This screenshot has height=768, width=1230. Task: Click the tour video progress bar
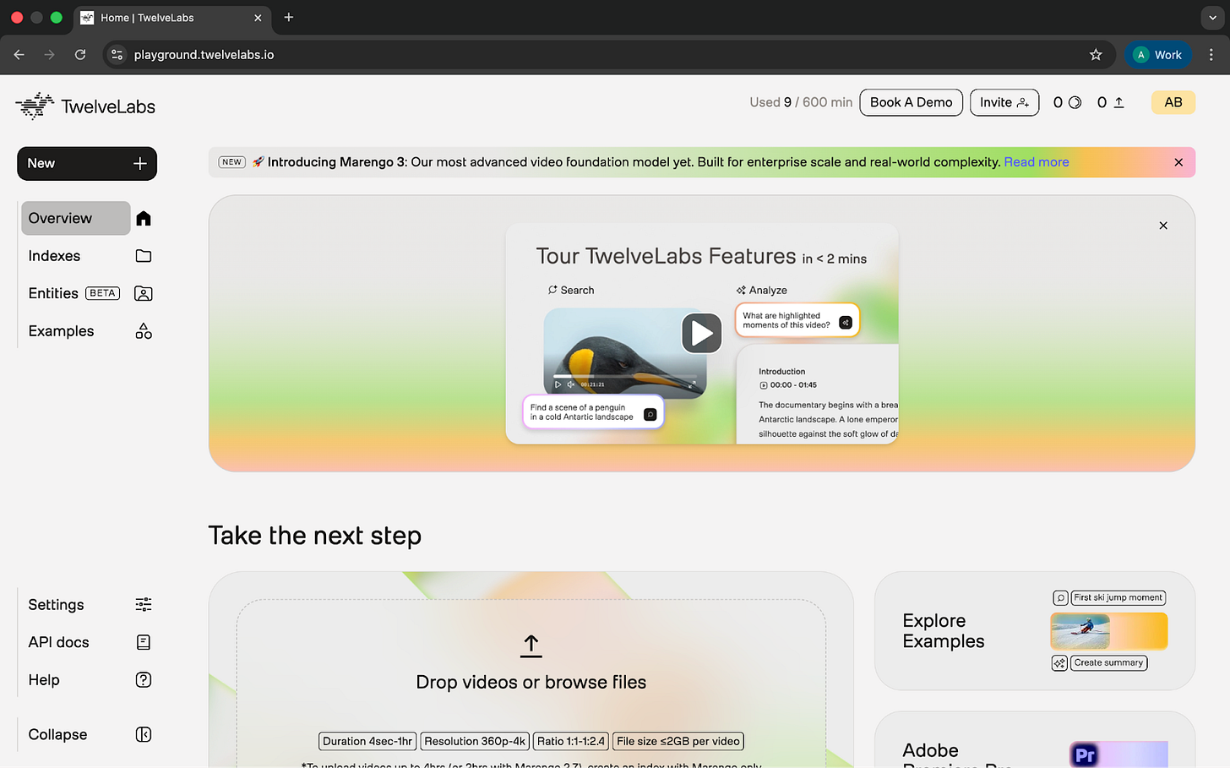(625, 376)
